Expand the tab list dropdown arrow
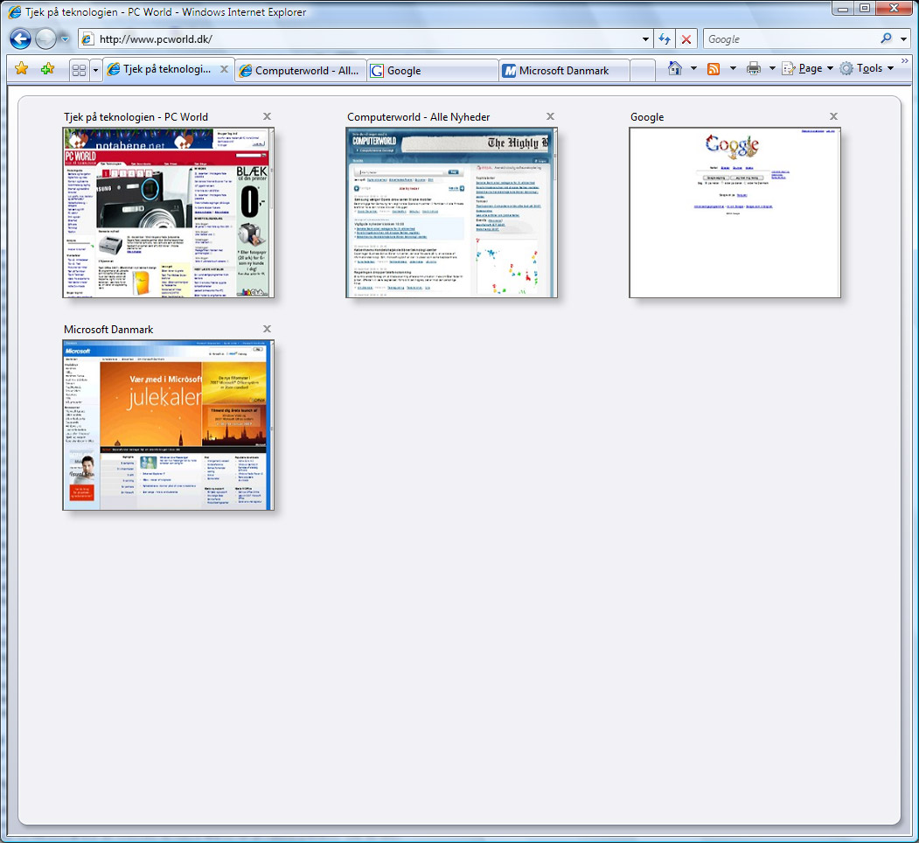 (95, 70)
